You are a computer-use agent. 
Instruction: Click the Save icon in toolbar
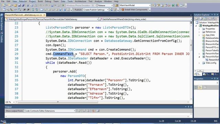tap(19, 6)
